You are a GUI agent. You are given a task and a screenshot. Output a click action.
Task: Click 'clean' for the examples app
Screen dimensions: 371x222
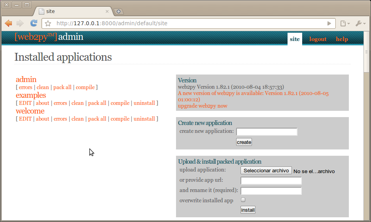coord(78,103)
